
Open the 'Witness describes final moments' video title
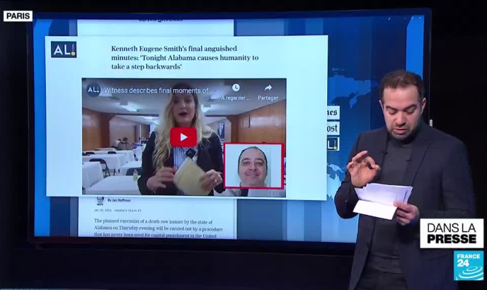[x=159, y=90]
